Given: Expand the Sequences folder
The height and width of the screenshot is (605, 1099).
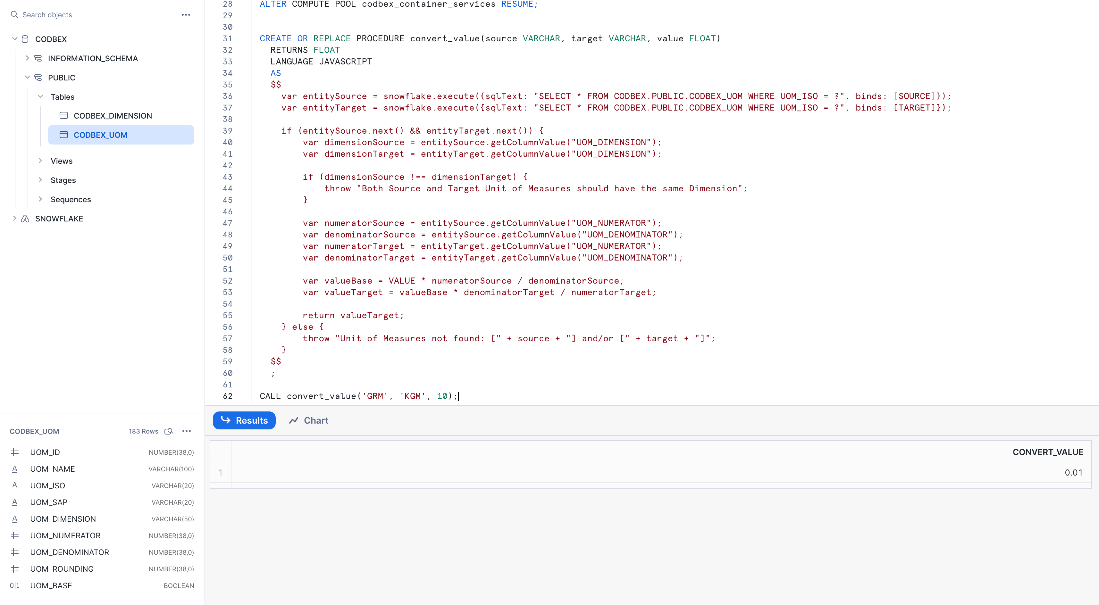Looking at the screenshot, I should tap(40, 199).
